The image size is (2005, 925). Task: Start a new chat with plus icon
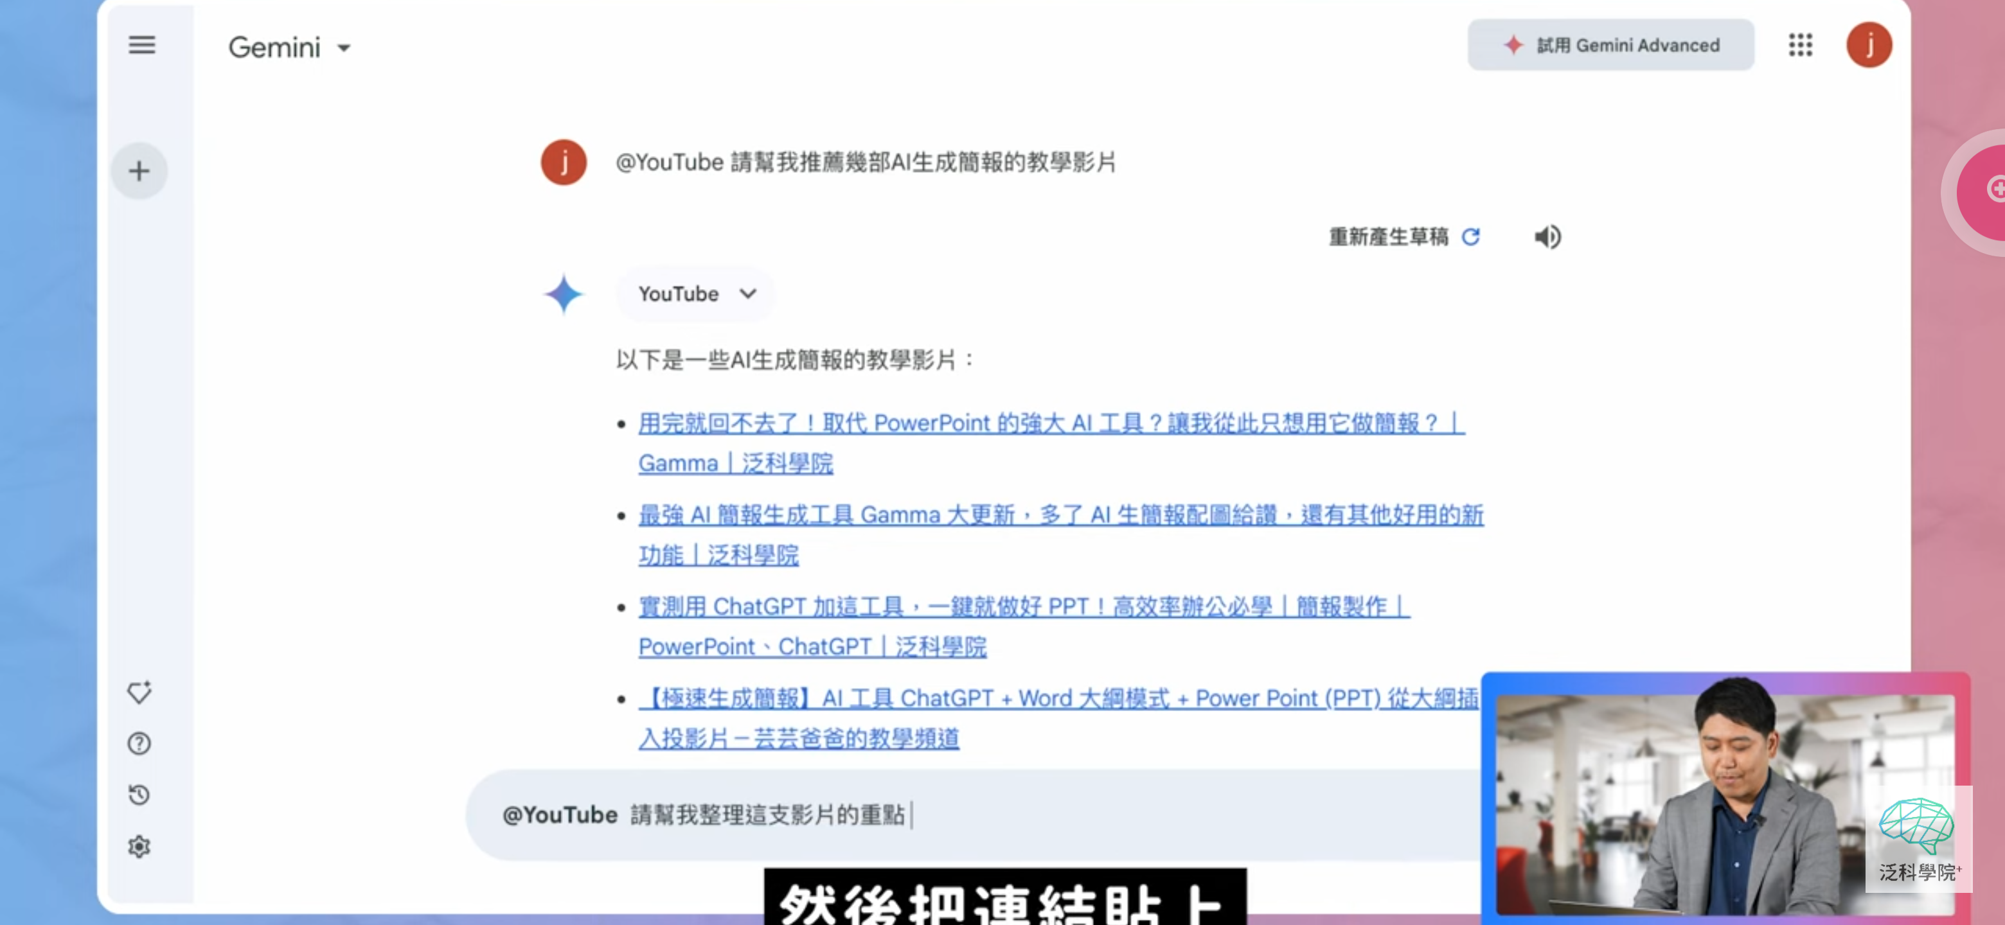point(139,171)
